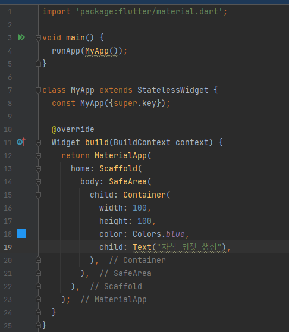Click the fold end marker on line 23
Image resolution: width=289 pixels, height=332 pixels.
coord(38,299)
